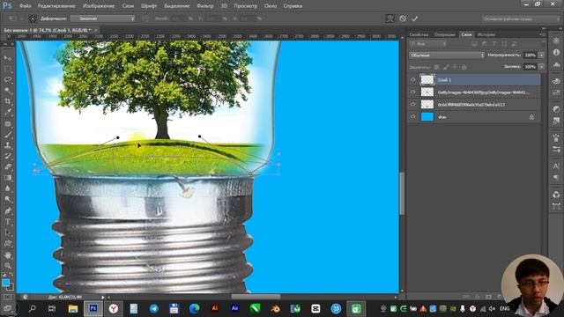564x317 pixels.
Task: Open the blending mode dropdown Обычные
Action: click(x=447, y=55)
